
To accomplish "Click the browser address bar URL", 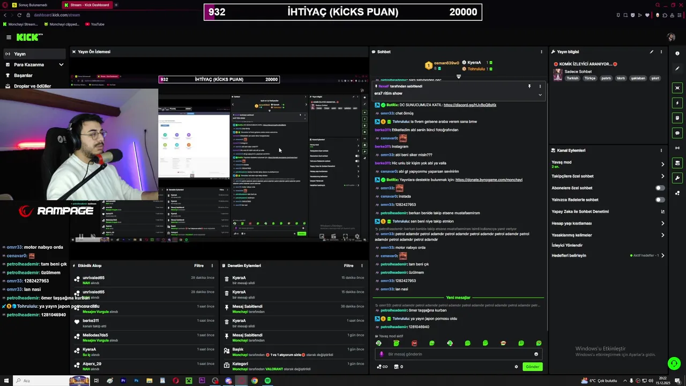I will pos(57,15).
